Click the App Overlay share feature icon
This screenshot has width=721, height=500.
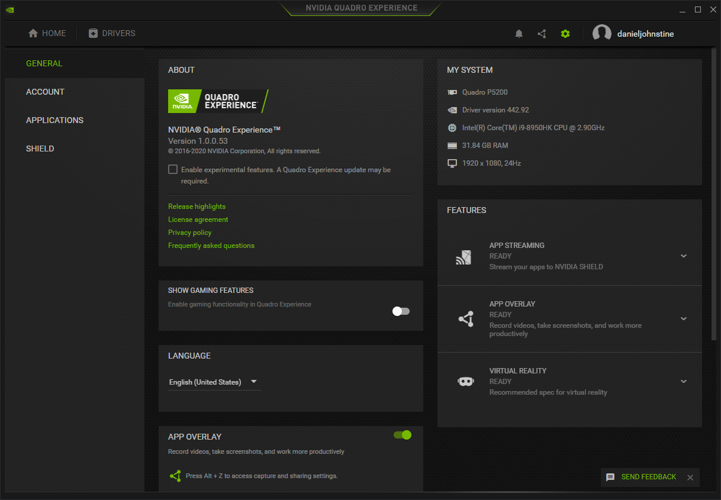pos(466,319)
